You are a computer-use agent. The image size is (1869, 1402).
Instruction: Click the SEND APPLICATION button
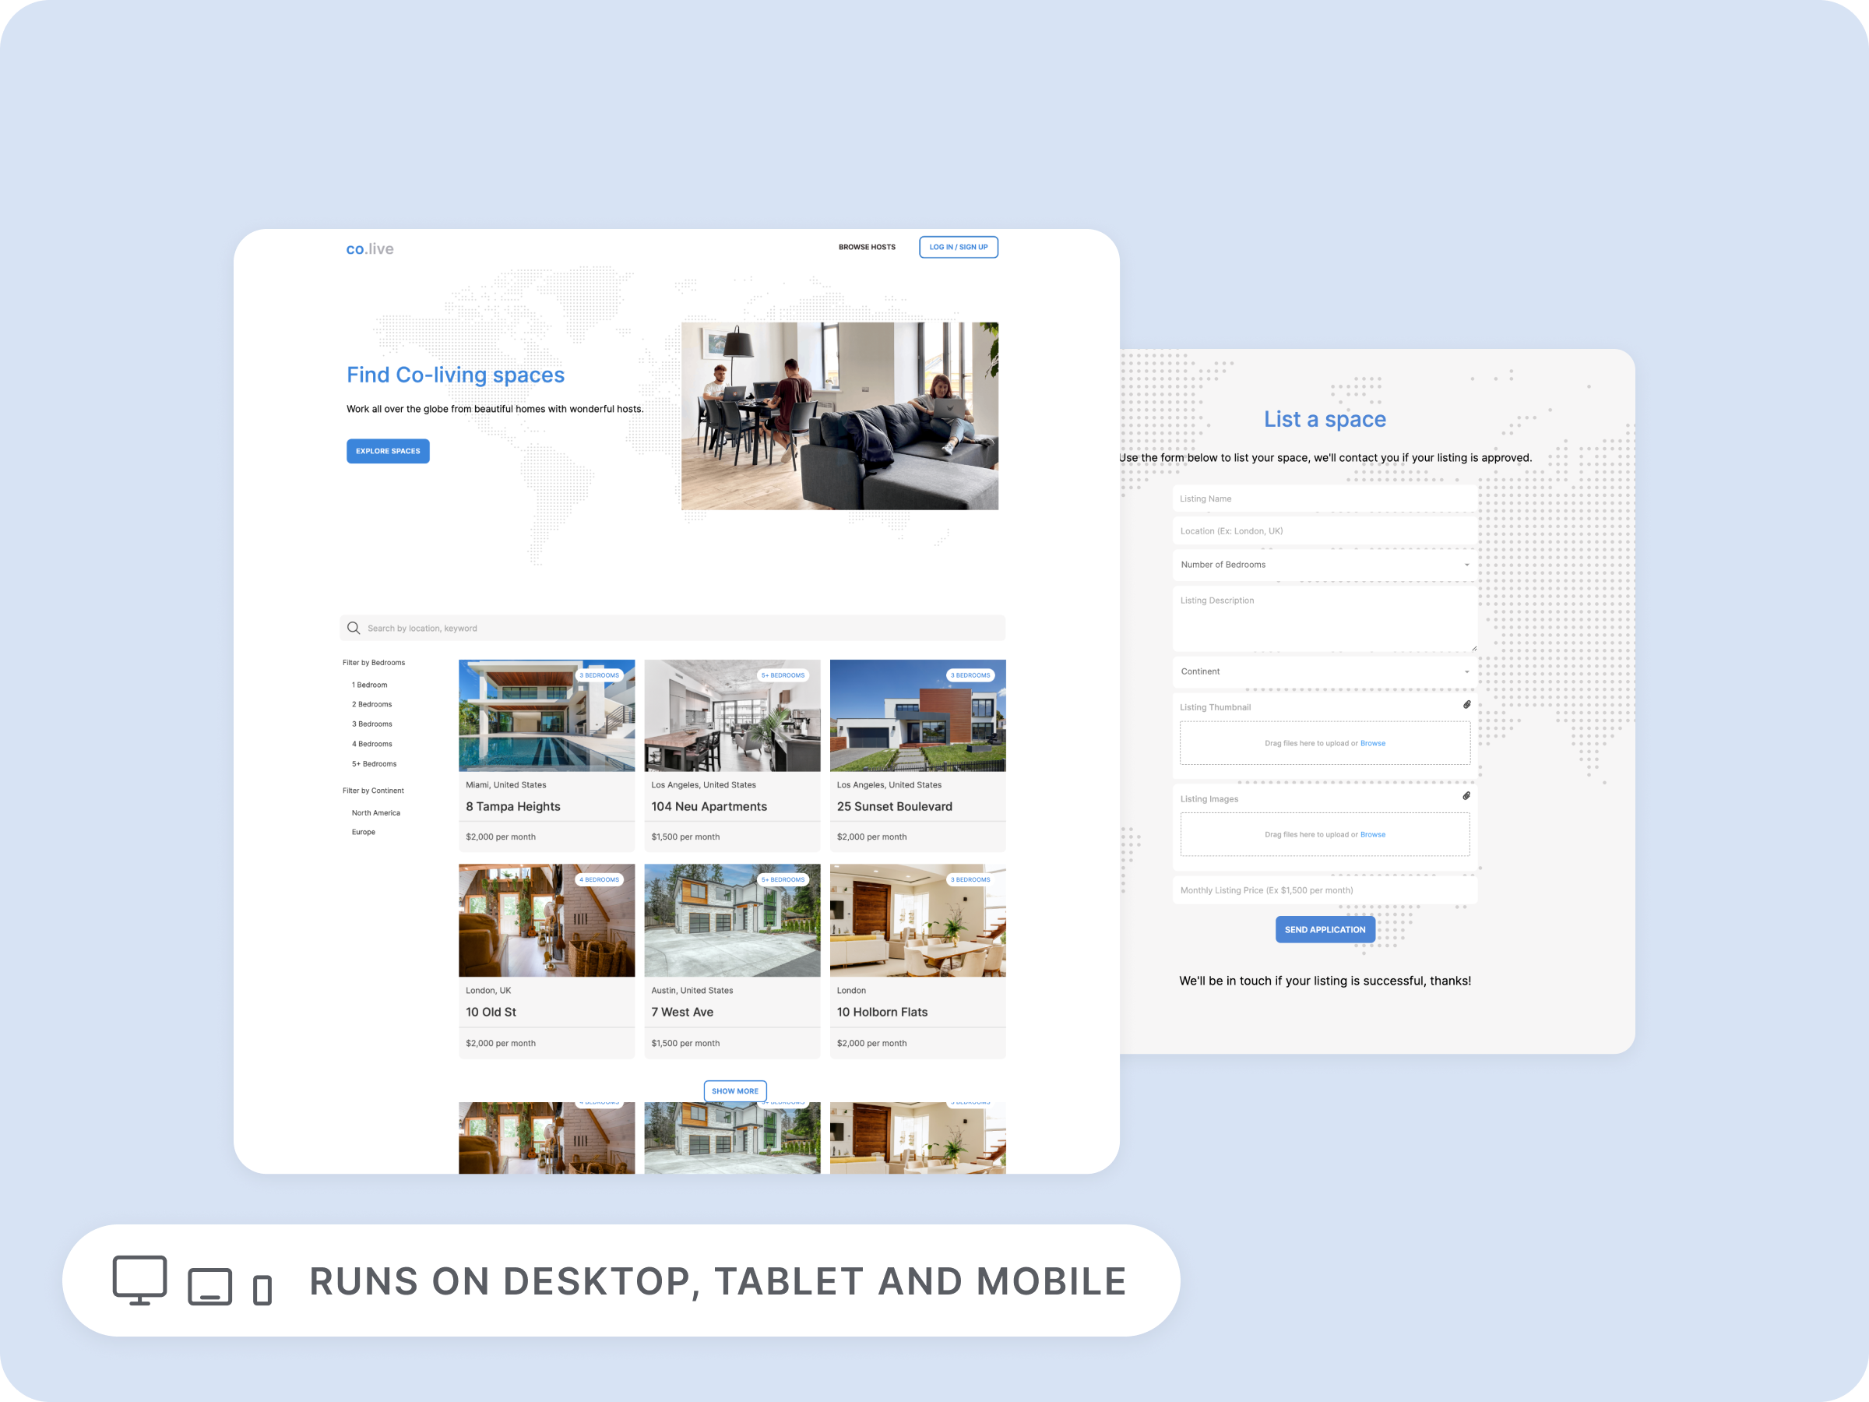1323,929
